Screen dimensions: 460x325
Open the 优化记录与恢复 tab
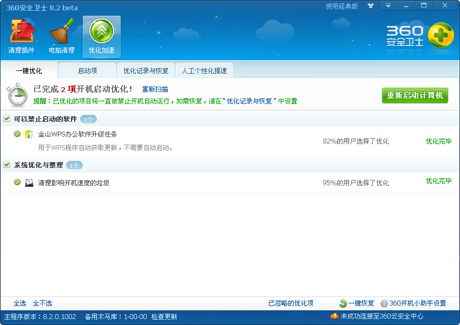point(146,70)
